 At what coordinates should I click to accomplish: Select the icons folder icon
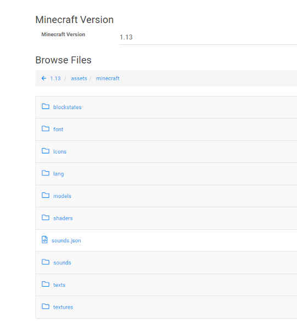coord(46,151)
